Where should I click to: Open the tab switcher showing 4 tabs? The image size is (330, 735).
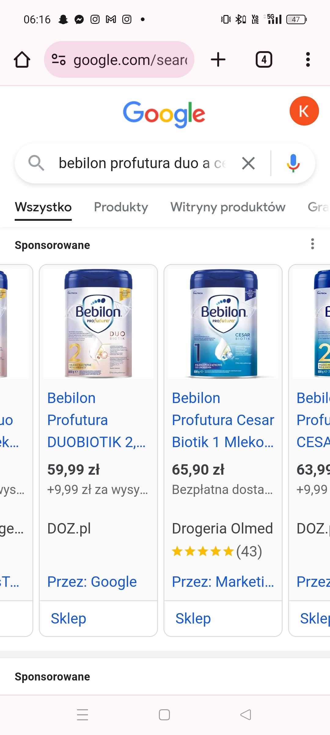click(x=264, y=59)
